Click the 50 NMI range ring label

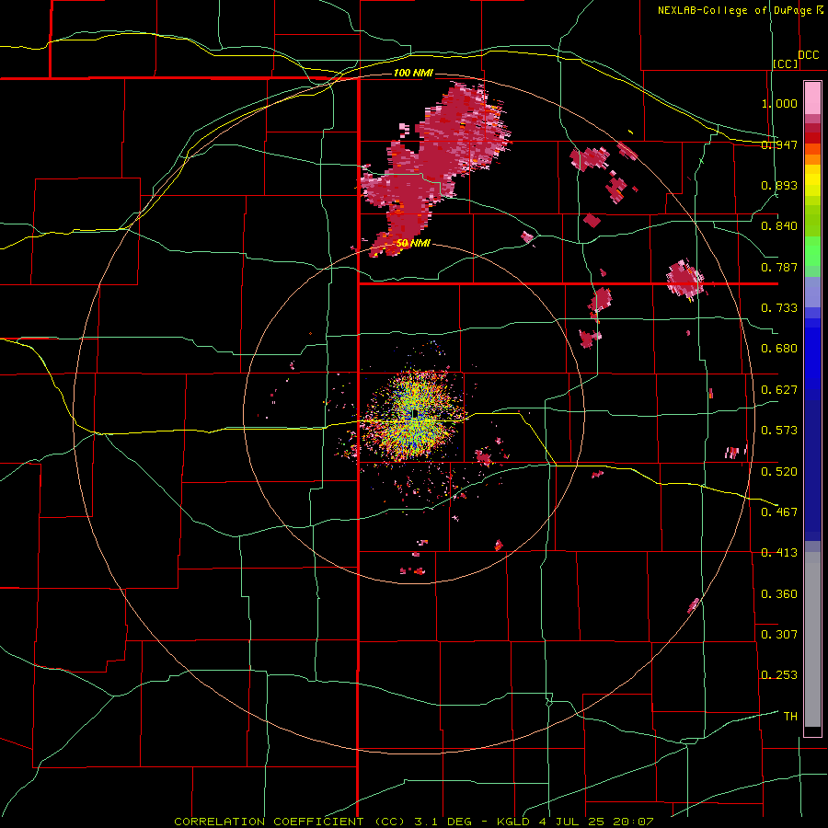pyautogui.click(x=413, y=244)
